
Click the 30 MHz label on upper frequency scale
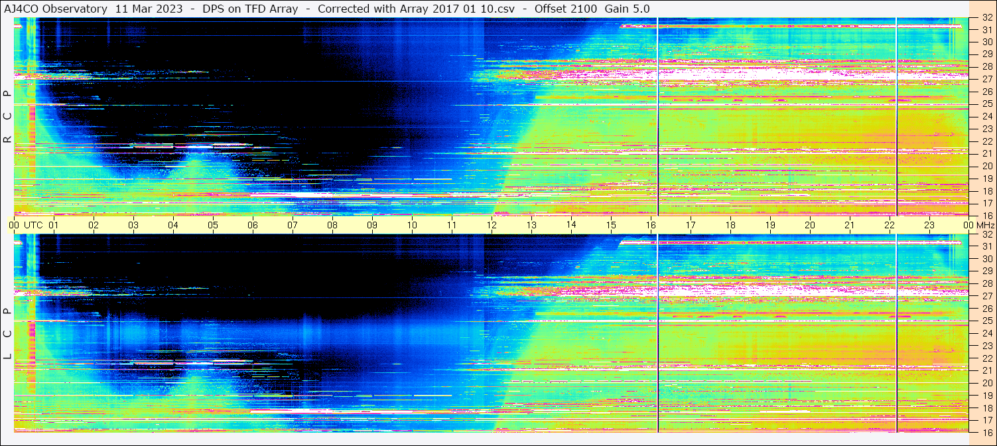click(986, 42)
